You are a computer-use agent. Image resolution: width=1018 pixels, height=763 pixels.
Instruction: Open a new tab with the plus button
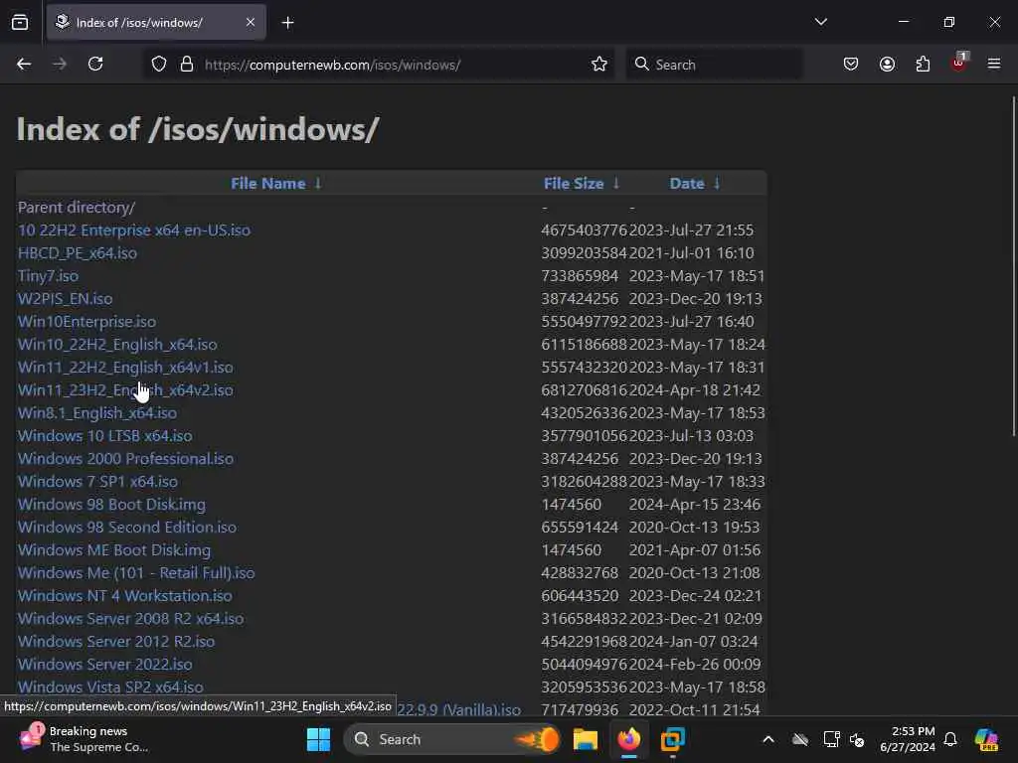click(287, 23)
